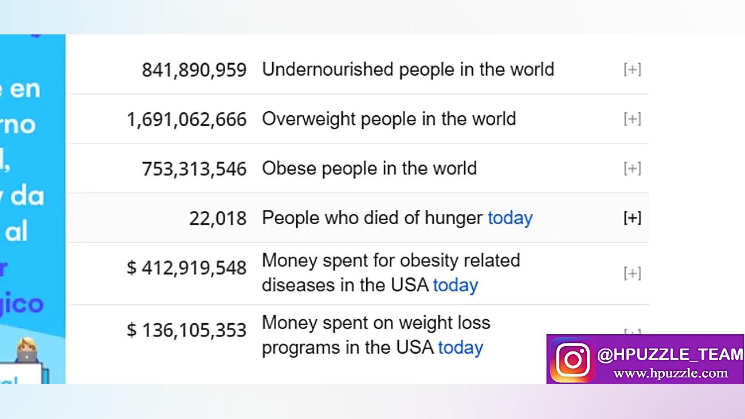Expand the Overweight people in the world row
The height and width of the screenshot is (419, 745).
pos(632,119)
